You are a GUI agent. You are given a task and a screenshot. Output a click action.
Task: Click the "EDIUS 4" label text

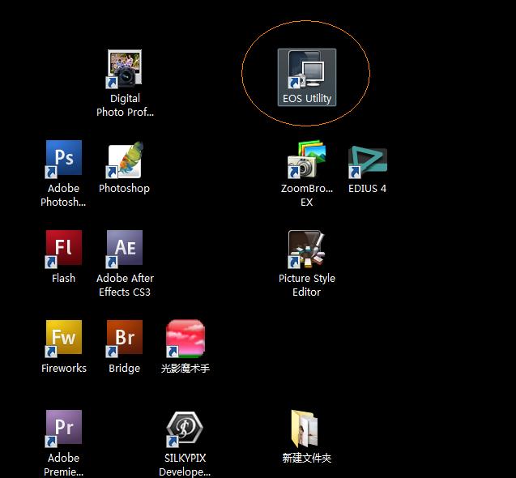[367, 188]
